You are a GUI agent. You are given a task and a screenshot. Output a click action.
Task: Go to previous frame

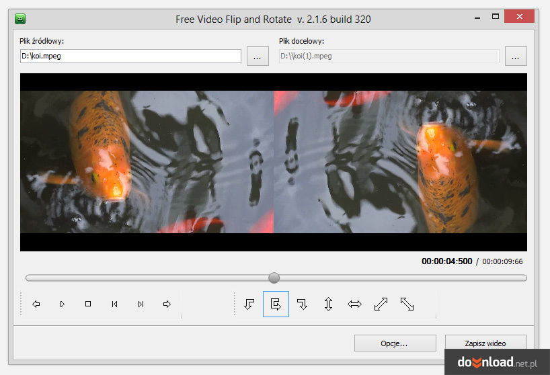click(114, 304)
